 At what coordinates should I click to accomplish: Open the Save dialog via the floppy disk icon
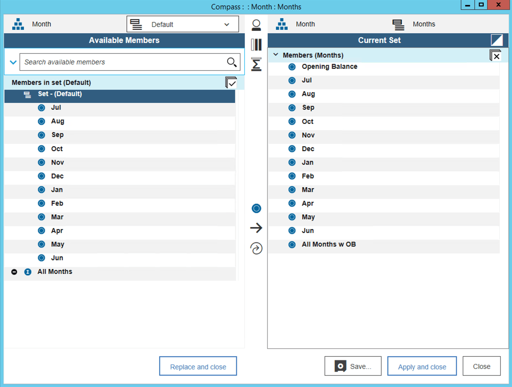340,366
